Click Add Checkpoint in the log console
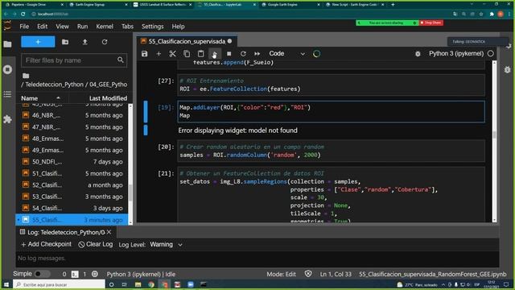This screenshot has height=290, width=515. pyautogui.click(x=46, y=245)
